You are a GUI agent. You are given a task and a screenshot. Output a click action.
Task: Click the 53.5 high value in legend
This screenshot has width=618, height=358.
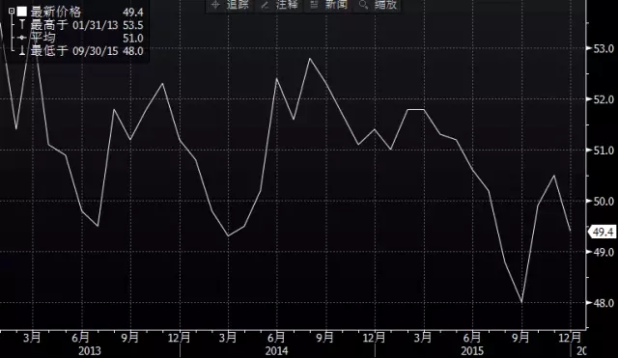pos(133,25)
